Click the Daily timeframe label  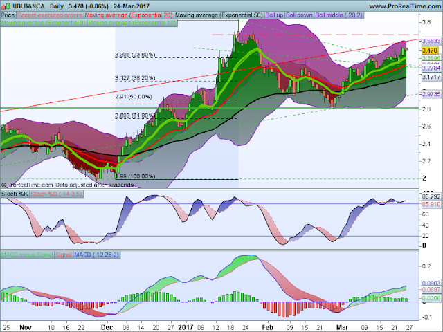[57, 6]
